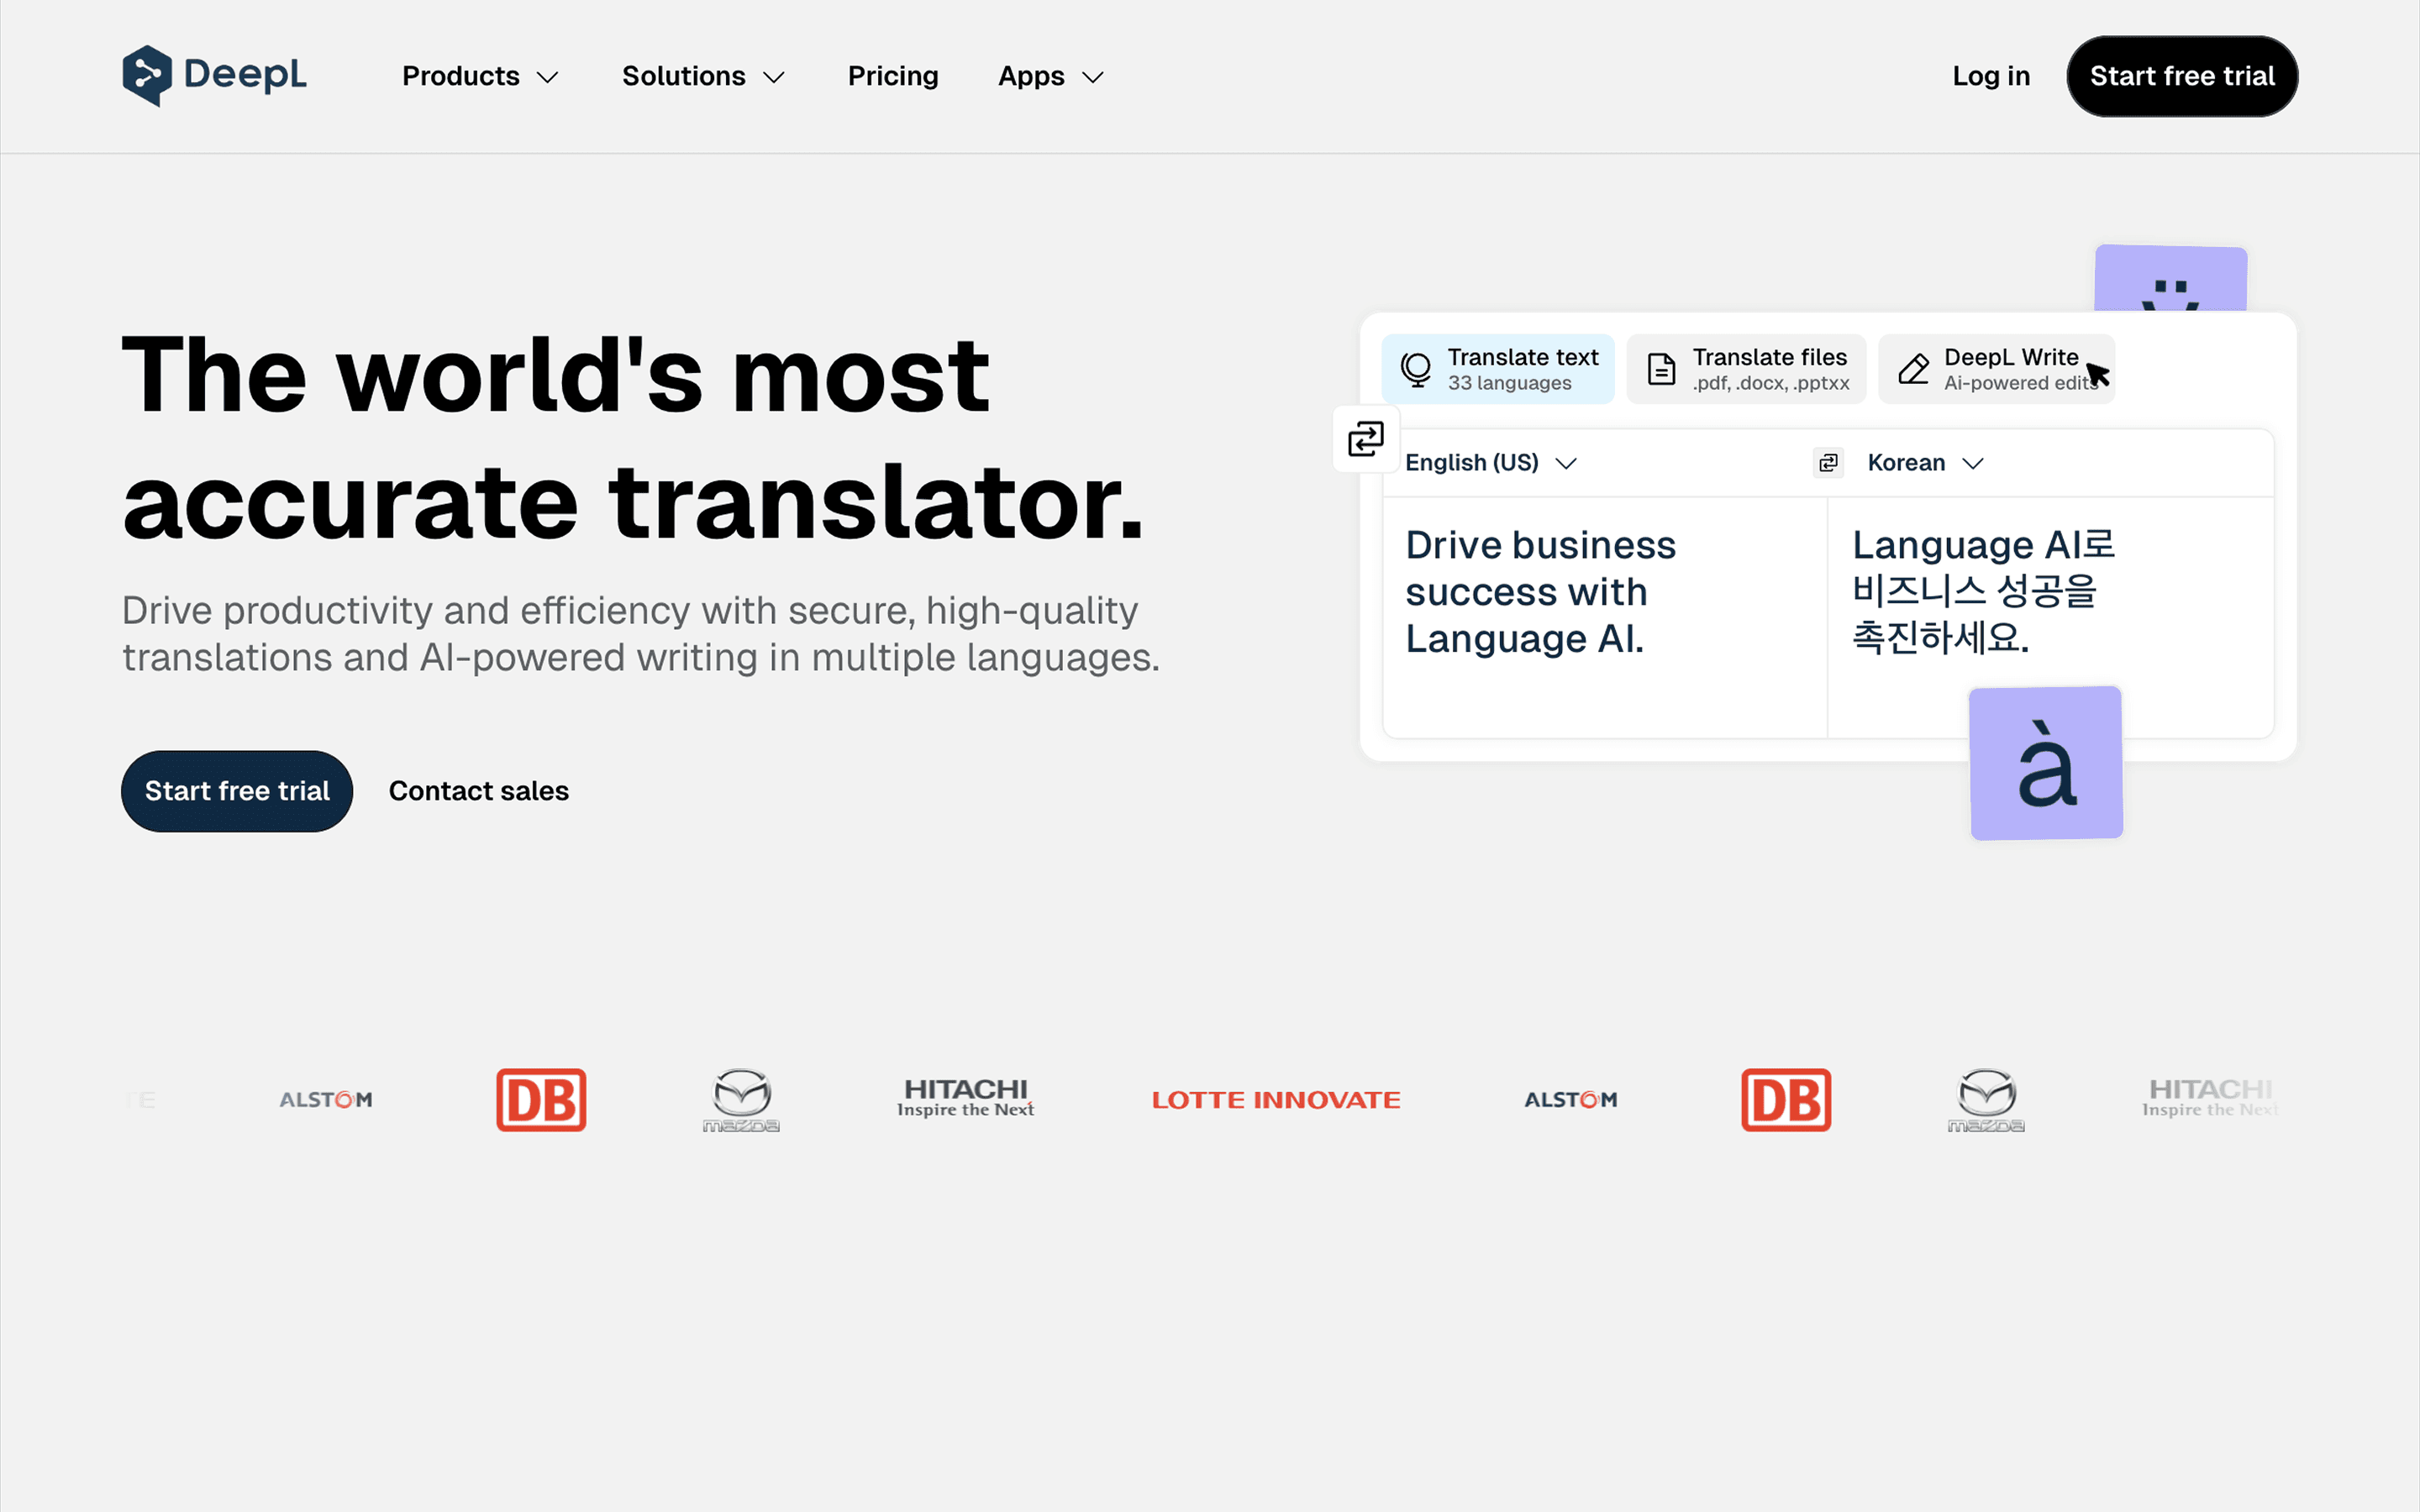Open the Apps menu
The width and height of the screenshot is (2420, 1512).
tap(1051, 76)
